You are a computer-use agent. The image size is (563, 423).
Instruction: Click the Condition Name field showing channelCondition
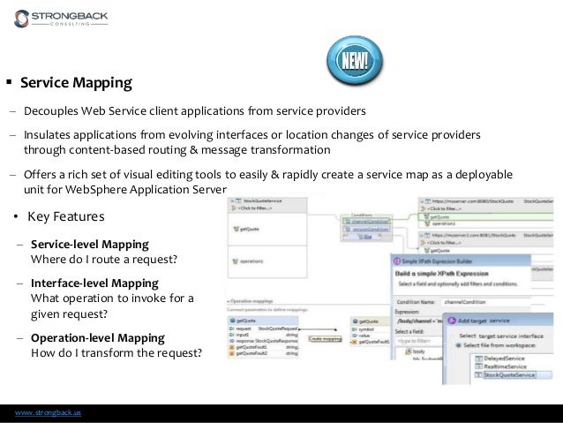pyautogui.click(x=486, y=302)
